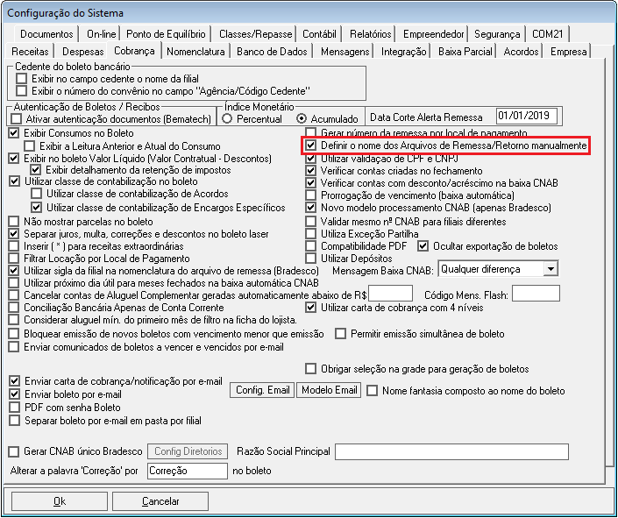The width and height of the screenshot is (618, 518).
Task: Click the Config. Email button
Action: click(x=262, y=390)
